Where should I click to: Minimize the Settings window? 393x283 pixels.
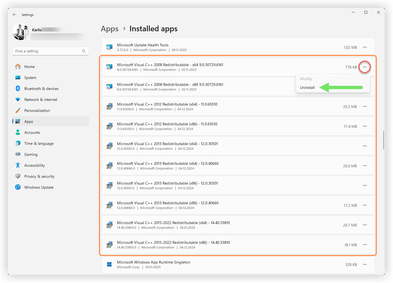click(353, 12)
